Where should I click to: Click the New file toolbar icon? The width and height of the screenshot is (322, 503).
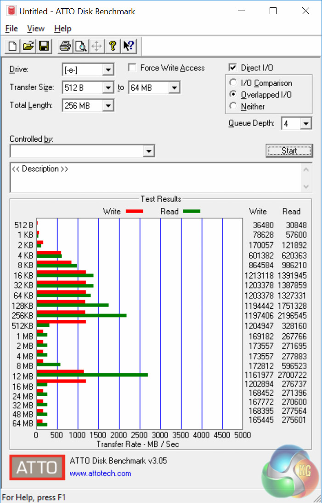click(12, 46)
